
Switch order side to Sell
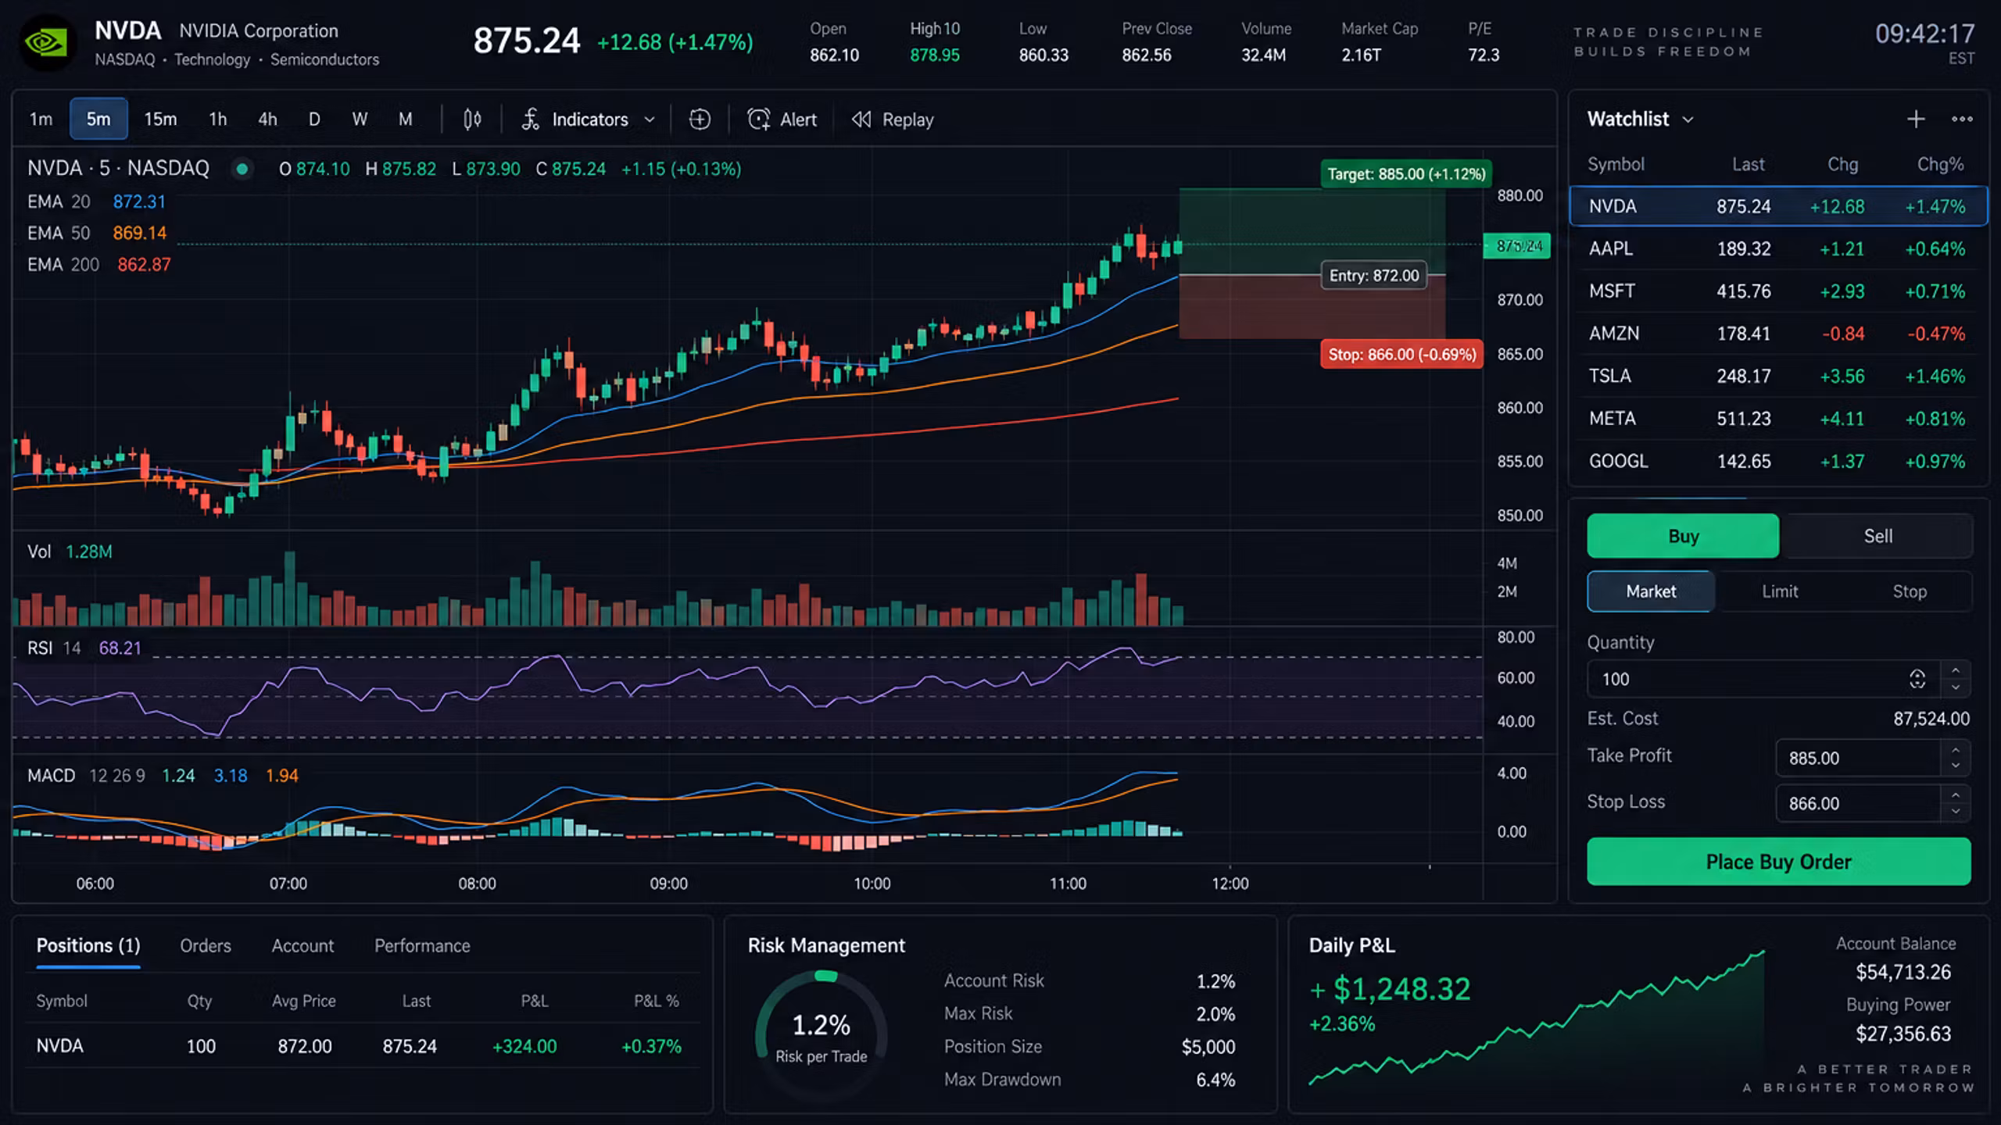click(x=1878, y=536)
